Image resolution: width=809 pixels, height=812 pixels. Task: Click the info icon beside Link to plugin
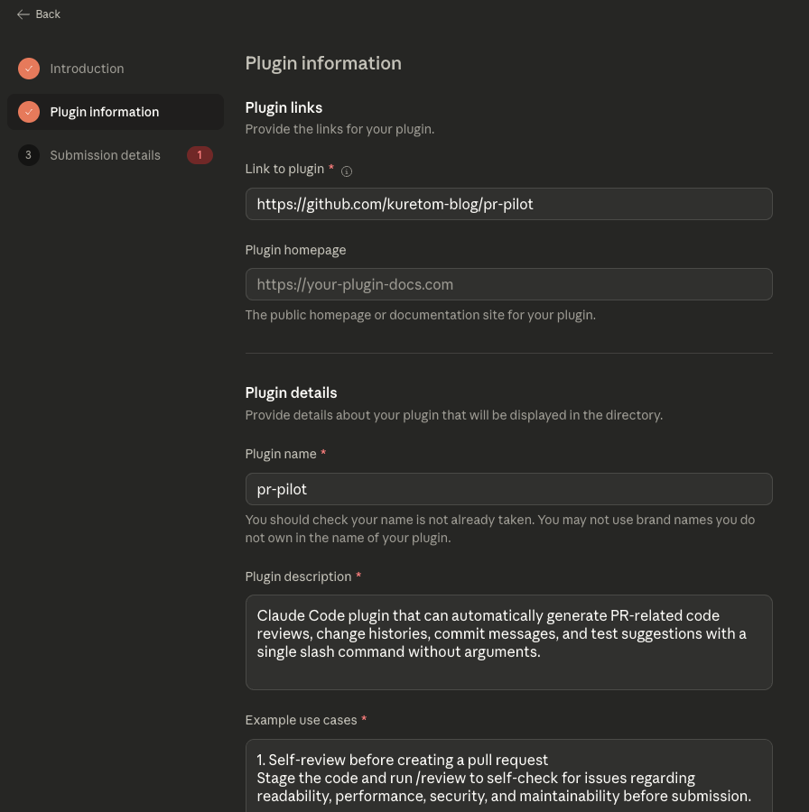pyautogui.click(x=347, y=171)
